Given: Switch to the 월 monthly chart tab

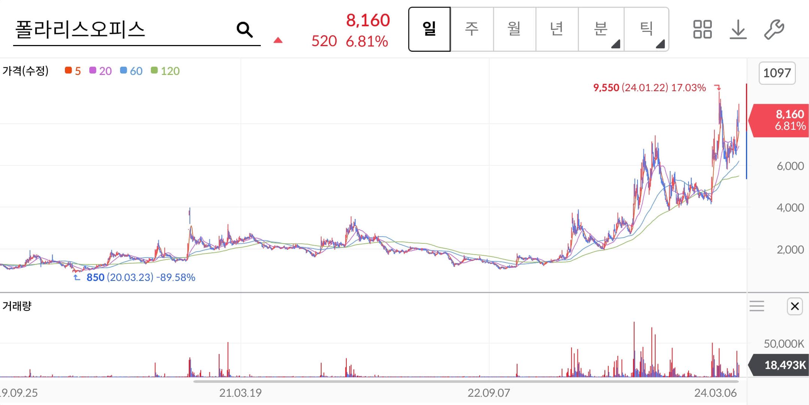Looking at the screenshot, I should [514, 29].
